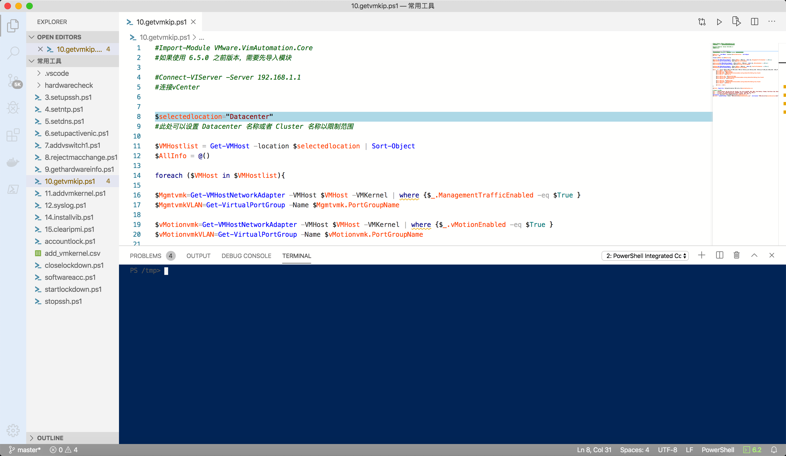Switch to the OUTPUT tab
Image resolution: width=786 pixels, height=456 pixels.
(198, 256)
